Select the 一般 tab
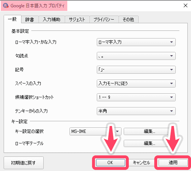 pyautogui.click(x=12, y=19)
